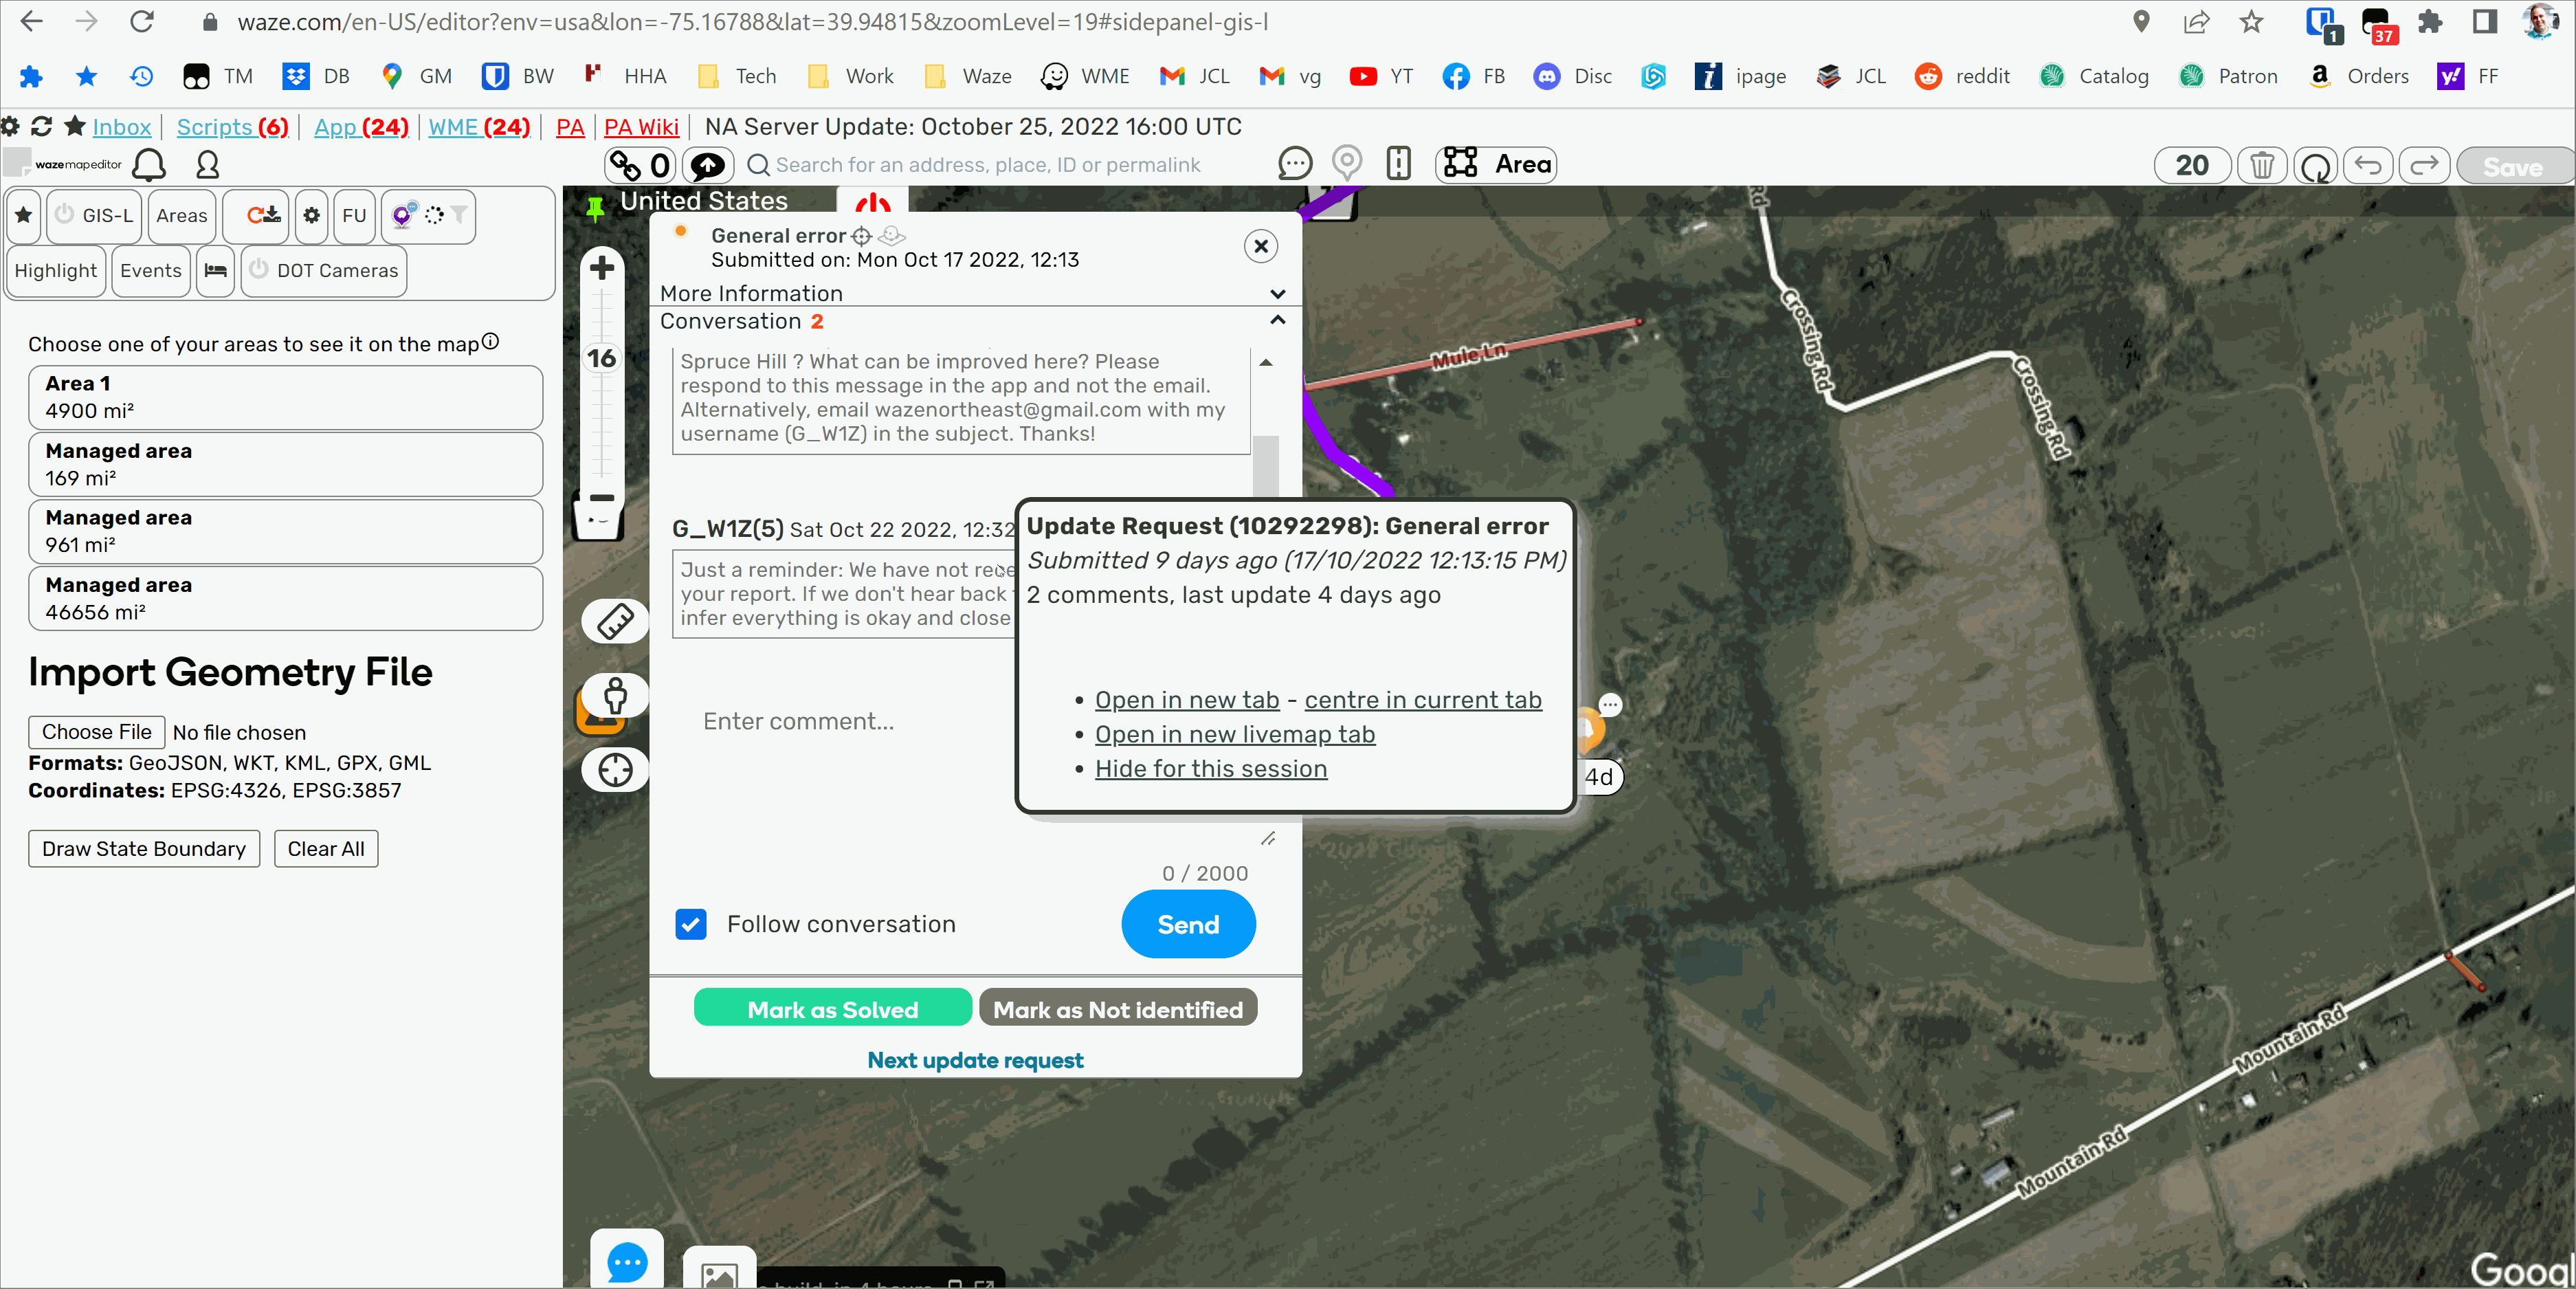Click the Hide for this session link

tap(1210, 769)
